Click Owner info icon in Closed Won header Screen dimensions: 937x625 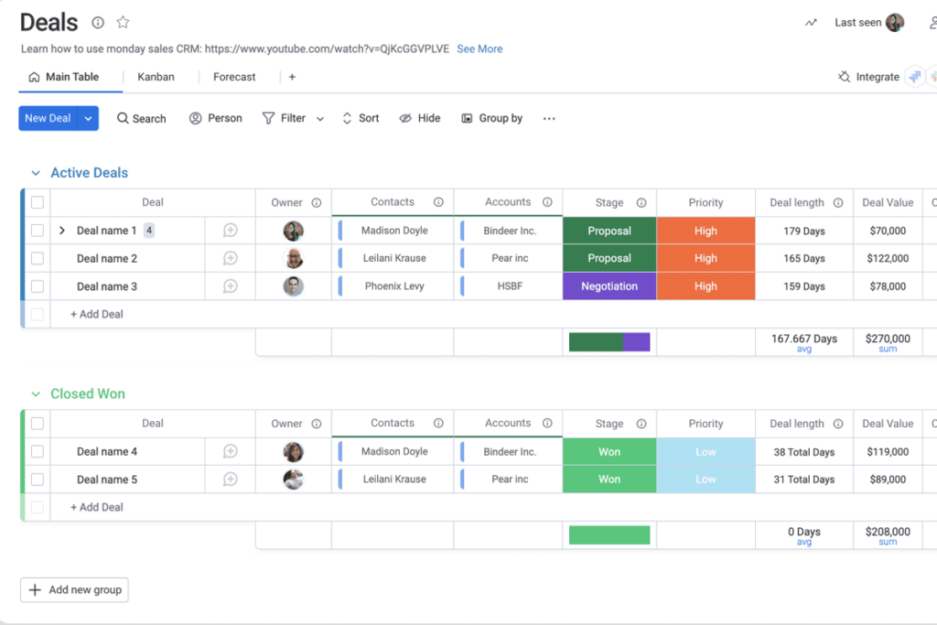(317, 424)
